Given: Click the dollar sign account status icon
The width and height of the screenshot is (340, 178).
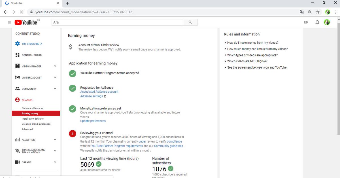Looking at the screenshot, I should coord(71,47).
